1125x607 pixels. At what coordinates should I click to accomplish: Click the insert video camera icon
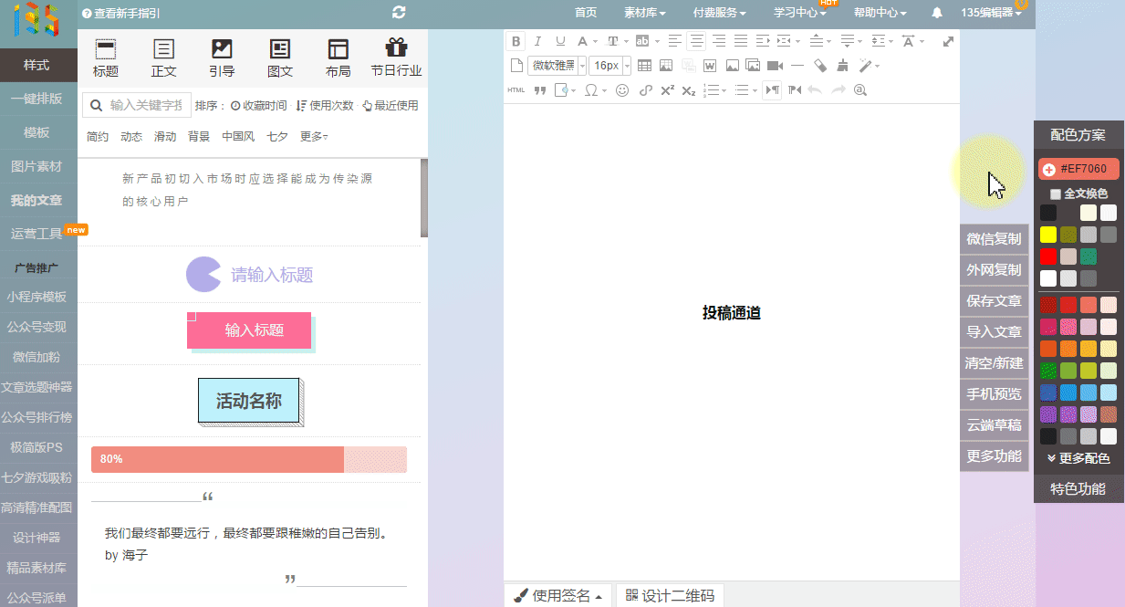point(775,66)
